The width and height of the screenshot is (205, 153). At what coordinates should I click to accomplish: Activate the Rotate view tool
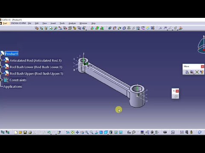pyautogui.click(x=82, y=132)
